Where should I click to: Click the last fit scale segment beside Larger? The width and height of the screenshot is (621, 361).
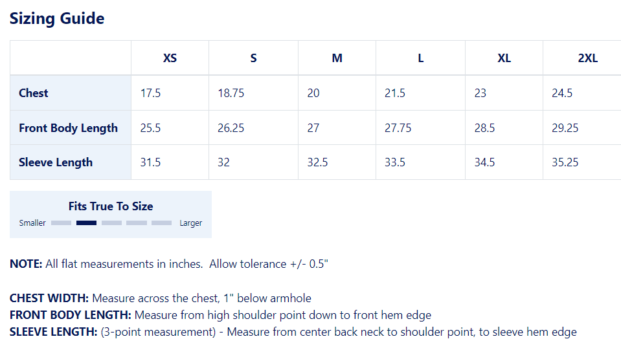click(161, 223)
